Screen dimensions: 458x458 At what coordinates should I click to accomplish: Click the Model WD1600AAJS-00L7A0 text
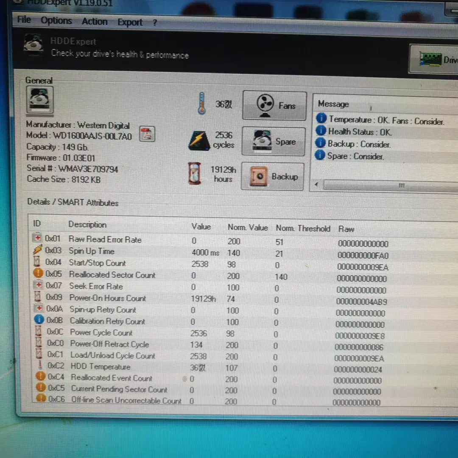pyautogui.click(x=79, y=136)
